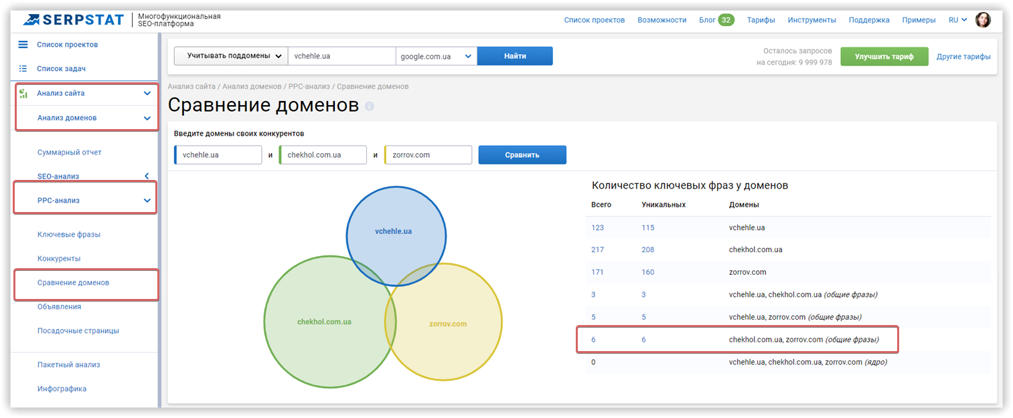Click the Уникальных column header
Image resolution: width=1013 pixels, height=418 pixels.
pyautogui.click(x=664, y=205)
